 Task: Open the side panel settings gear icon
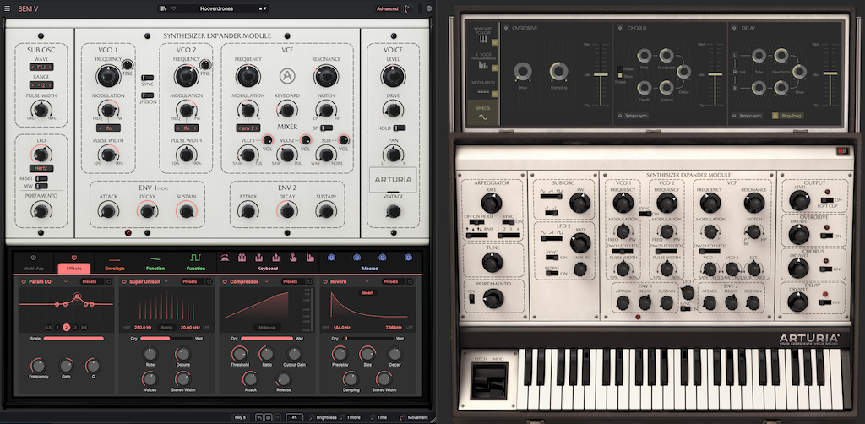[429, 8]
